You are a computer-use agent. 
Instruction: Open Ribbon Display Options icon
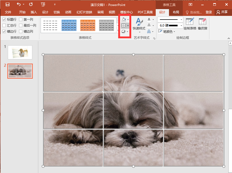[x=190, y=4]
